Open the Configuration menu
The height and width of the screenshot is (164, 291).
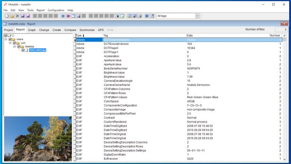[56, 10]
